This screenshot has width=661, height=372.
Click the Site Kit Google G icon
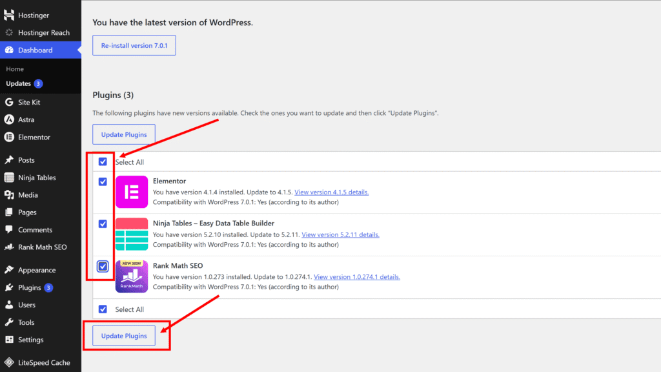pyautogui.click(x=9, y=102)
